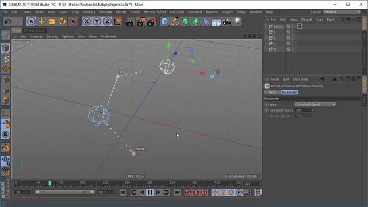The height and width of the screenshot is (207, 368).
Task: Open viewport Display menu
Action: point(52,36)
